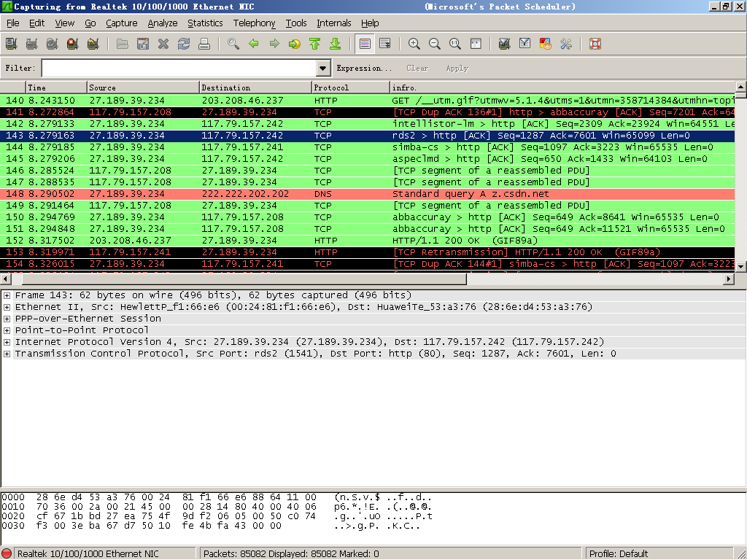This screenshot has width=747, height=560.
Task: Expand the Ethernet II tree node
Action: click(x=7, y=307)
